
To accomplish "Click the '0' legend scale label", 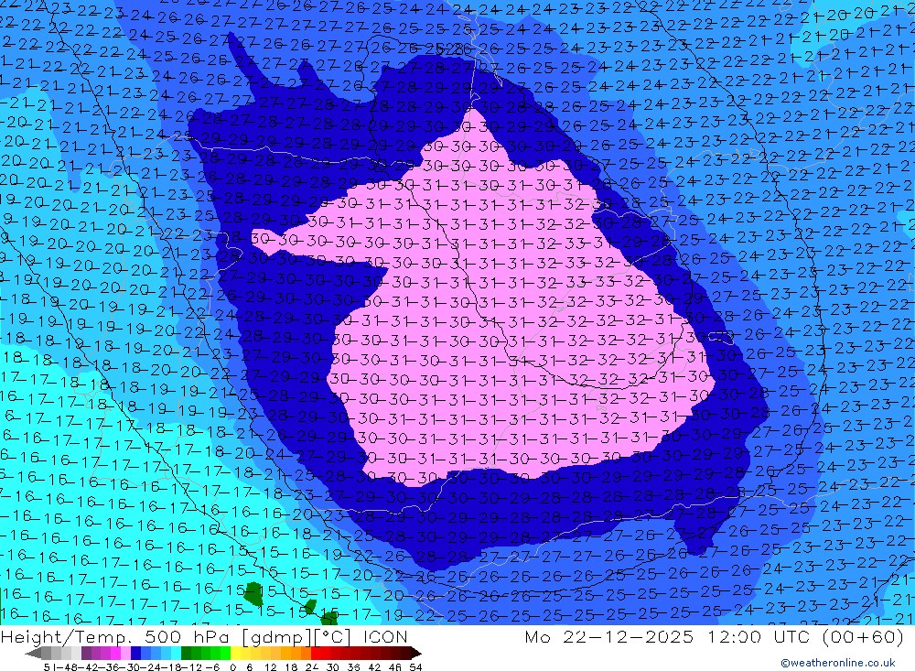I will point(232,667).
